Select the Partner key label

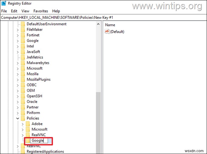32,107
